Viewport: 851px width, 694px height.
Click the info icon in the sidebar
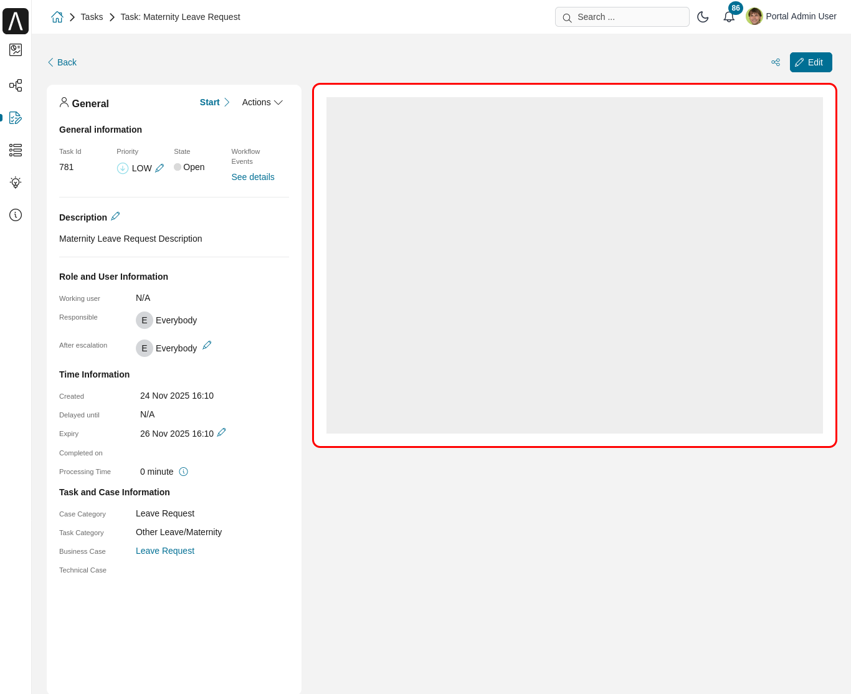point(15,215)
